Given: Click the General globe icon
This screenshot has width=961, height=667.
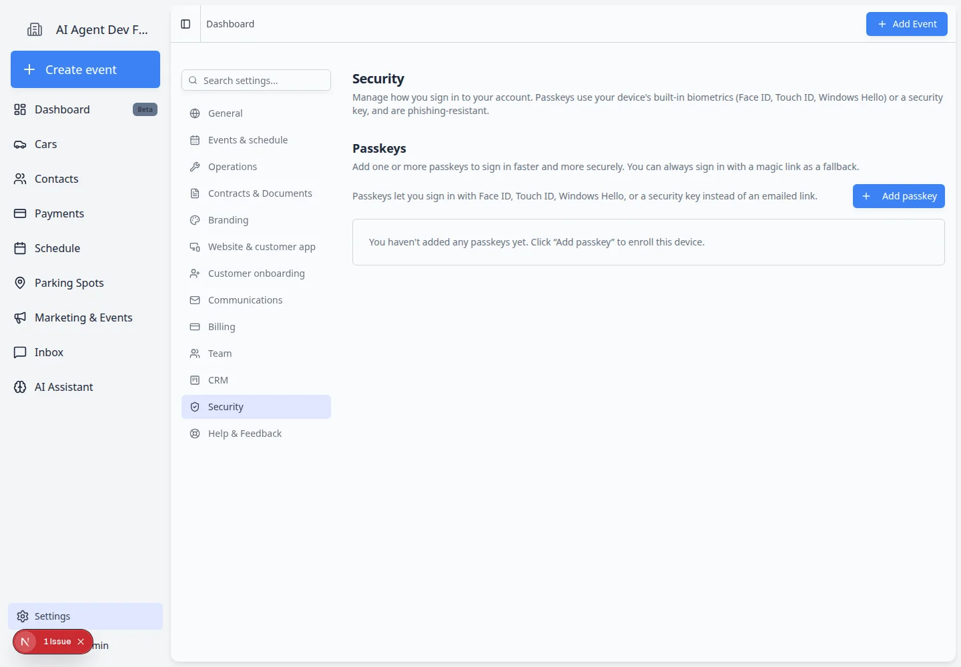Looking at the screenshot, I should click(195, 113).
